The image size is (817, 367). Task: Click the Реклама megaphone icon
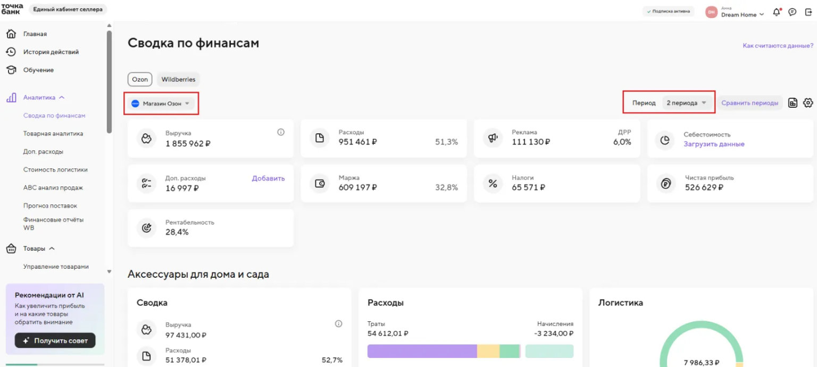click(x=493, y=139)
